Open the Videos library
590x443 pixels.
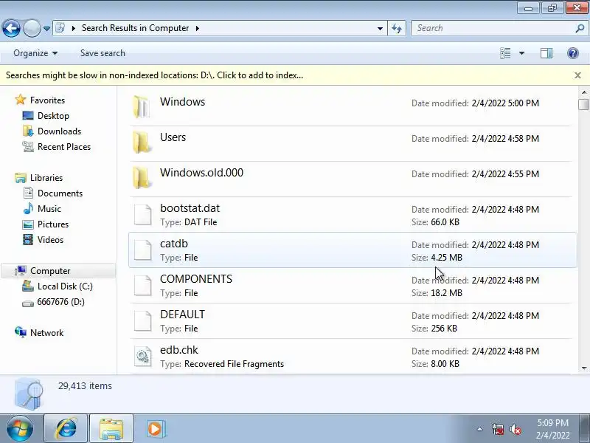pos(50,240)
